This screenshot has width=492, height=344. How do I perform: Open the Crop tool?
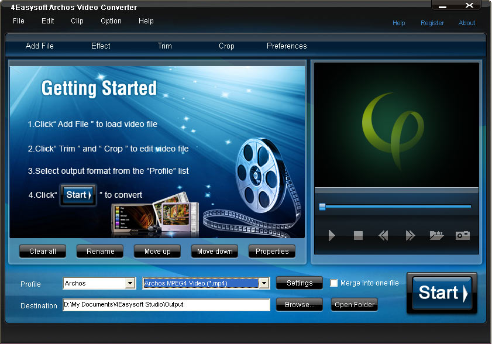coord(226,46)
